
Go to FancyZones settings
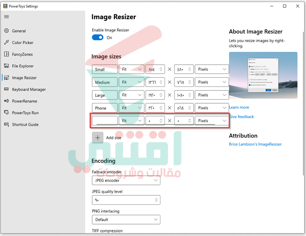tap(22, 54)
